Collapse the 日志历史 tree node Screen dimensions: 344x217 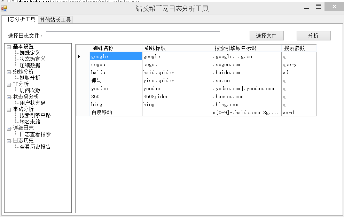click(x=9, y=141)
